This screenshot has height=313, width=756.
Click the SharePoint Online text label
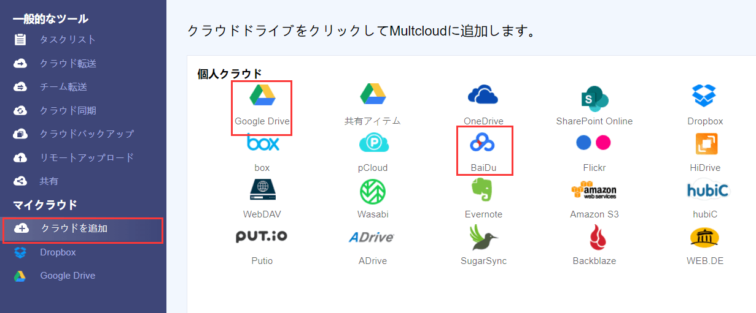click(594, 121)
